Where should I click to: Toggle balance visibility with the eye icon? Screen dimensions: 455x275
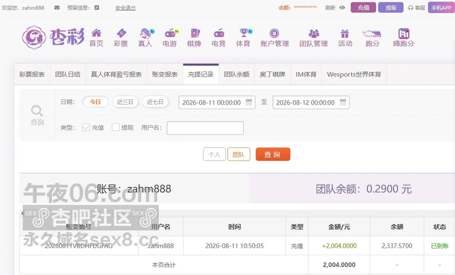click(x=342, y=8)
